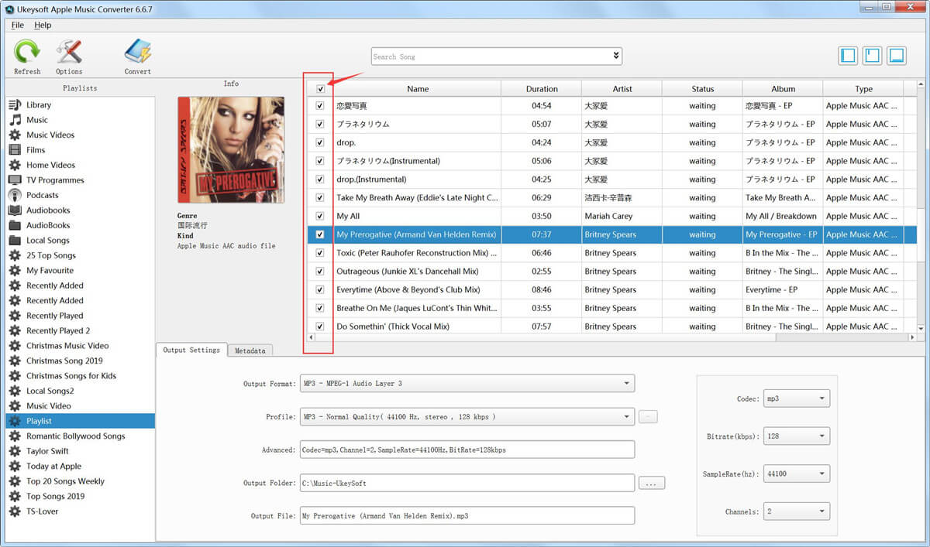Toggle the select-all checkbox in table header
Viewport: 930px width, 547px height.
point(320,89)
